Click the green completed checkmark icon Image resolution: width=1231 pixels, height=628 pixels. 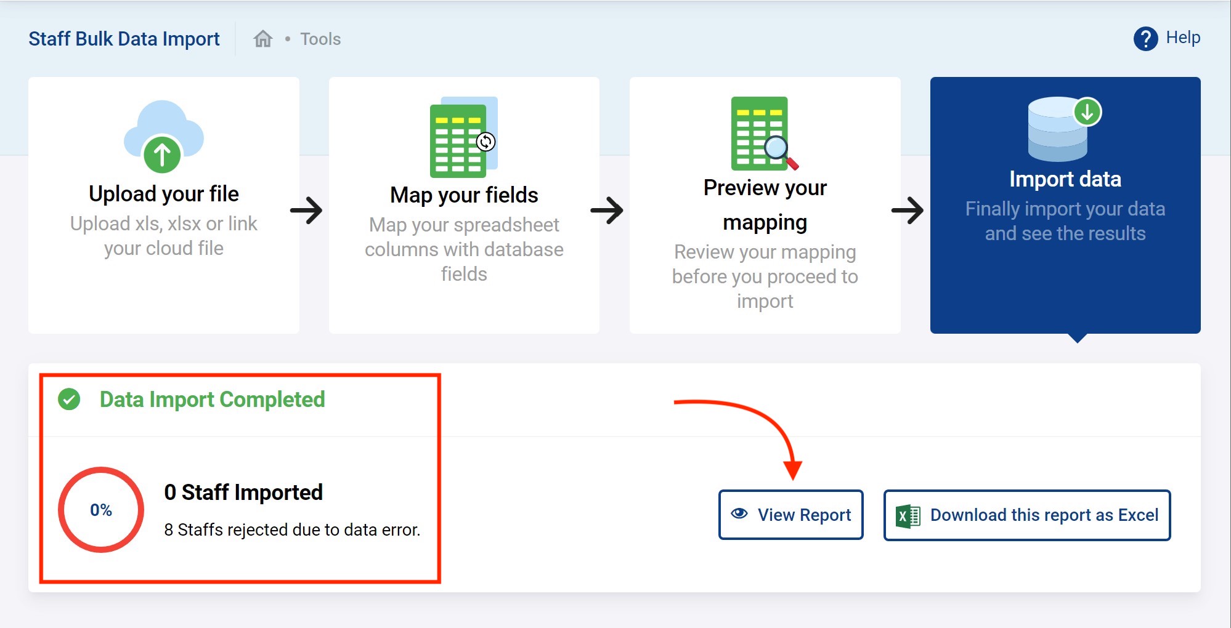click(x=69, y=400)
